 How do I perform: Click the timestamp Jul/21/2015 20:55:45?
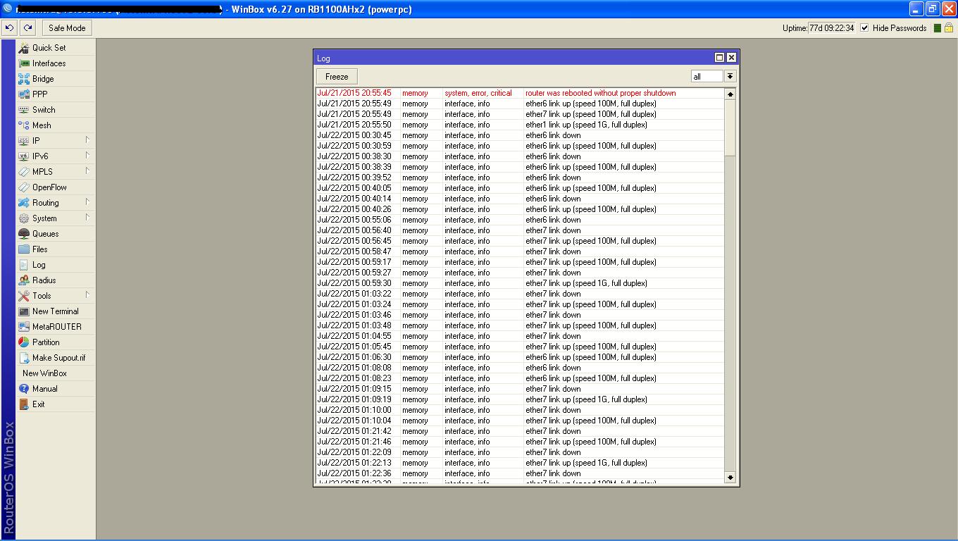coord(354,93)
